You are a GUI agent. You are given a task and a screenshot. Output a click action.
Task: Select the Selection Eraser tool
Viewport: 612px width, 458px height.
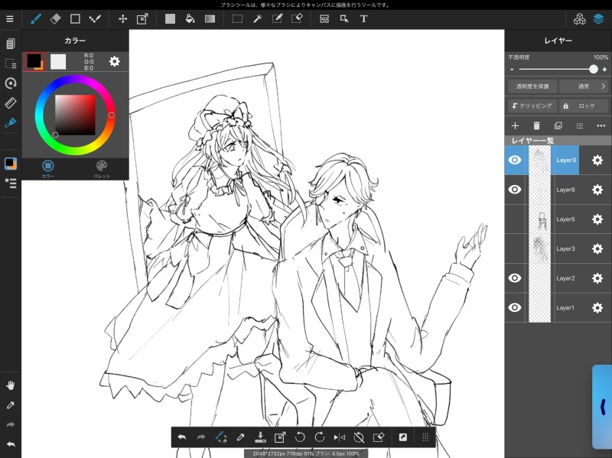297,18
